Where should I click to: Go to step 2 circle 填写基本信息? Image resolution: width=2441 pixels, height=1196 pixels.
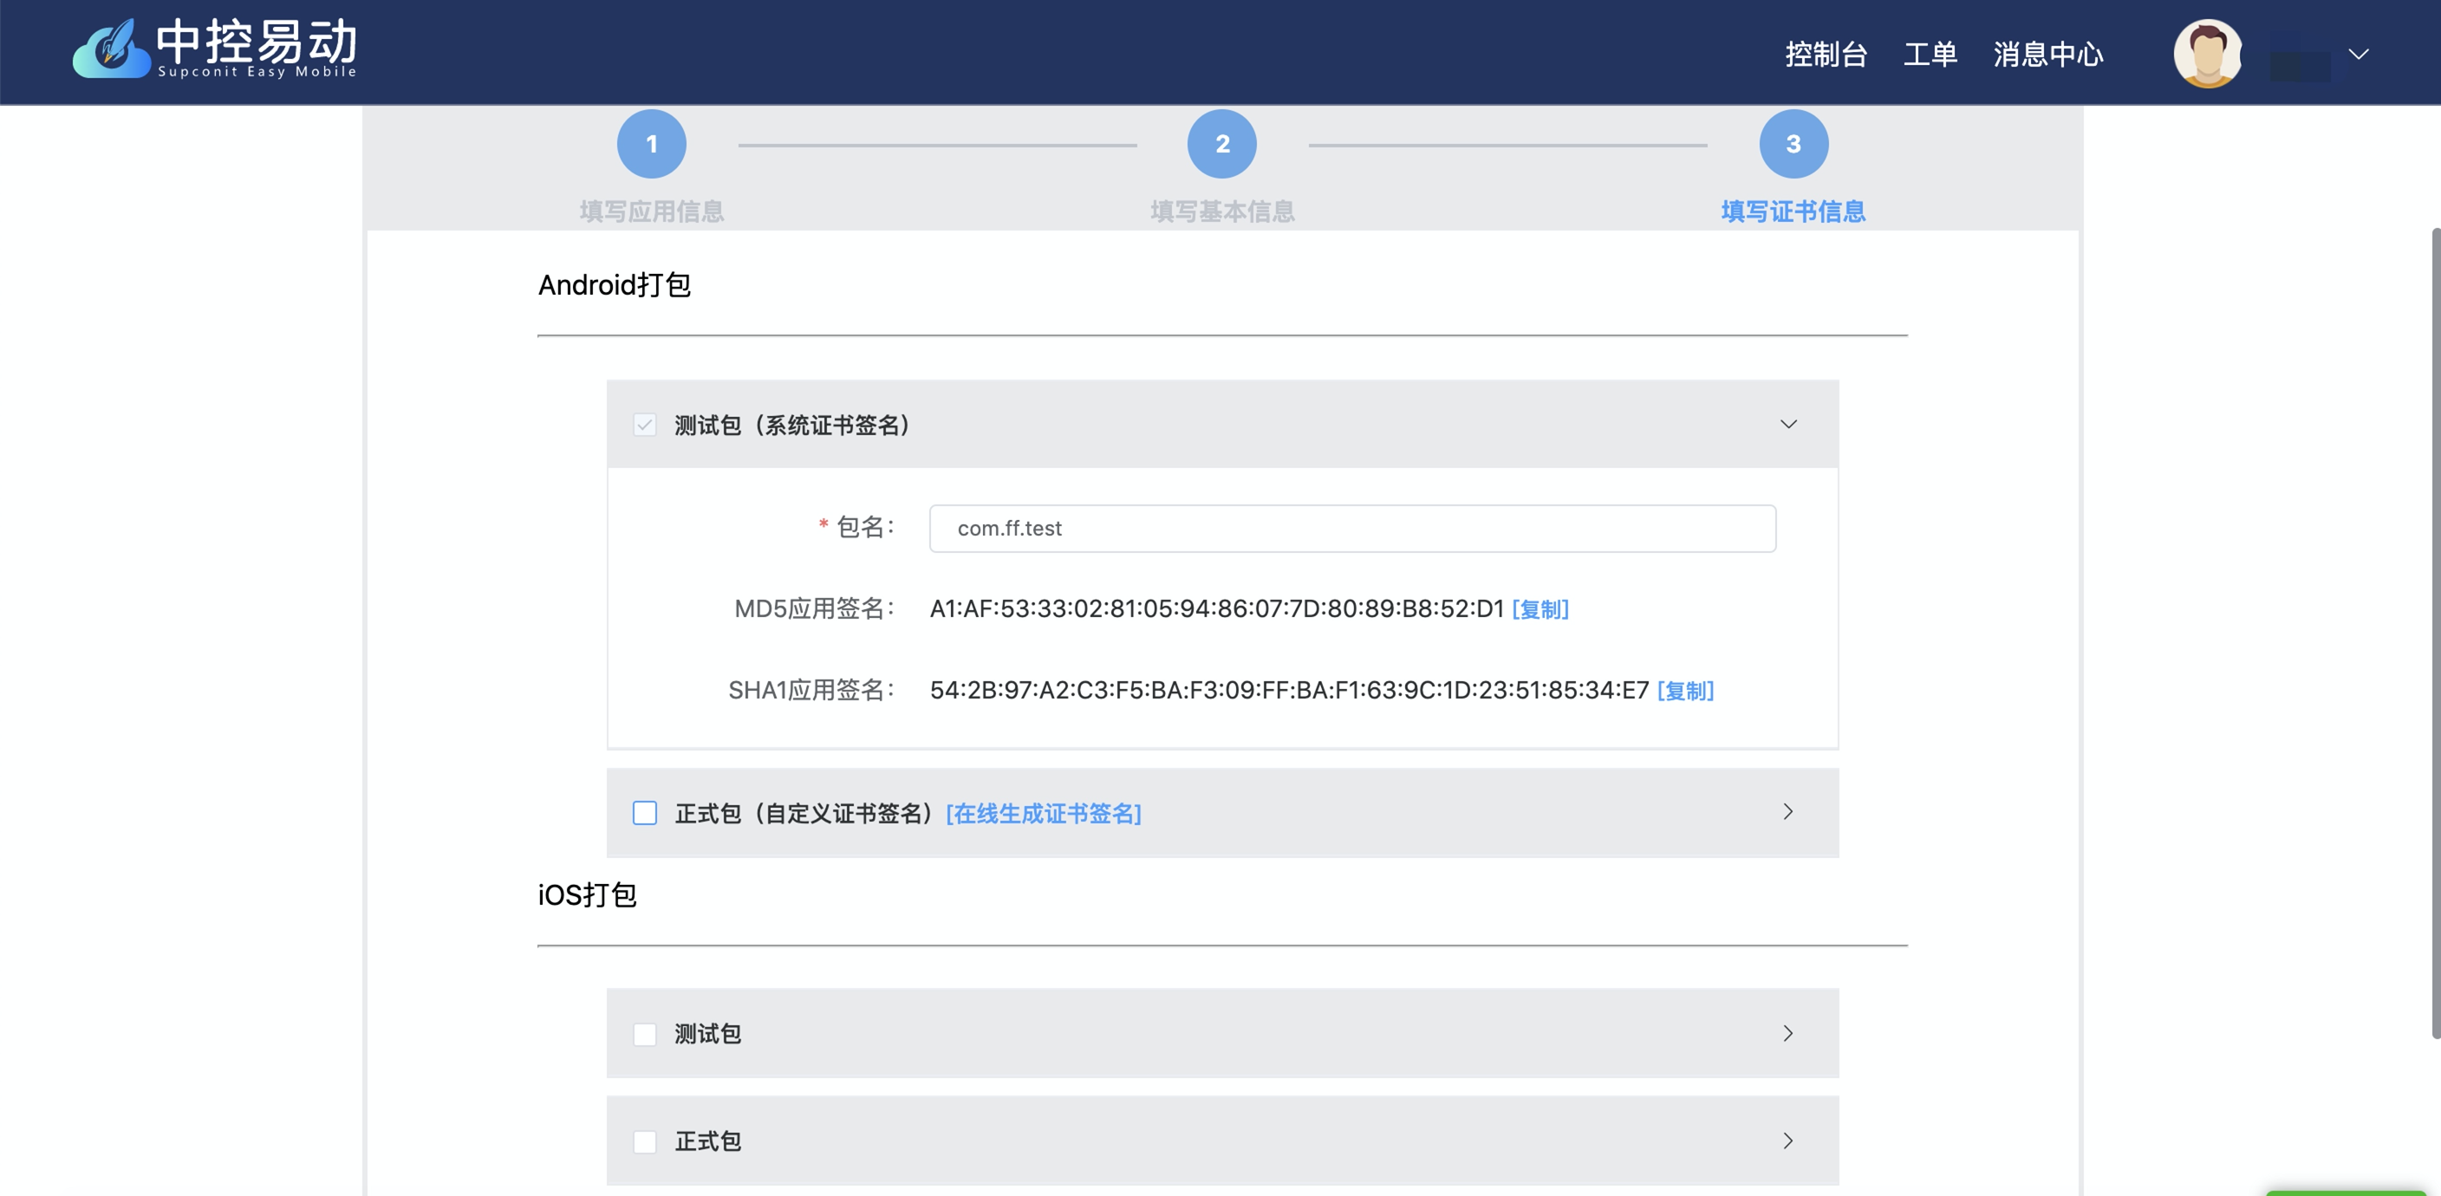pyautogui.click(x=1222, y=144)
